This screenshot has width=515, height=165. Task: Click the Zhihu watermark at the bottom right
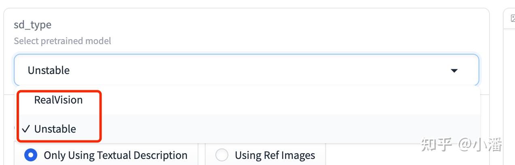(x=462, y=145)
